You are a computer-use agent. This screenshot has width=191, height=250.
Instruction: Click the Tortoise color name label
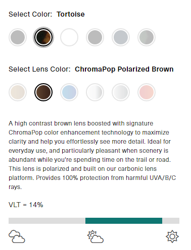coord(71,14)
